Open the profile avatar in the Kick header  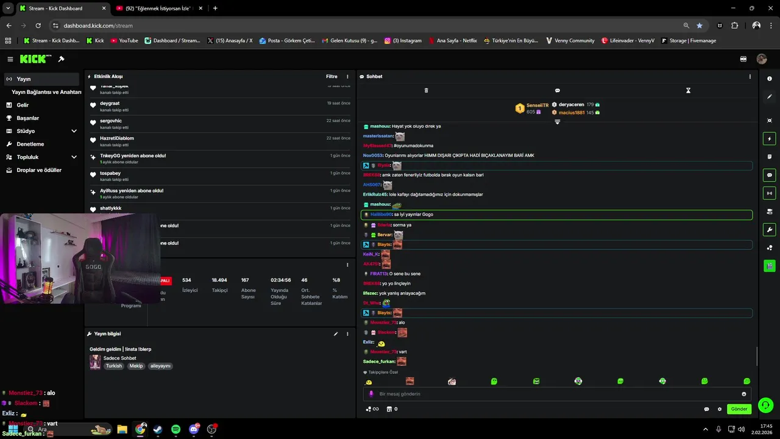point(762,59)
